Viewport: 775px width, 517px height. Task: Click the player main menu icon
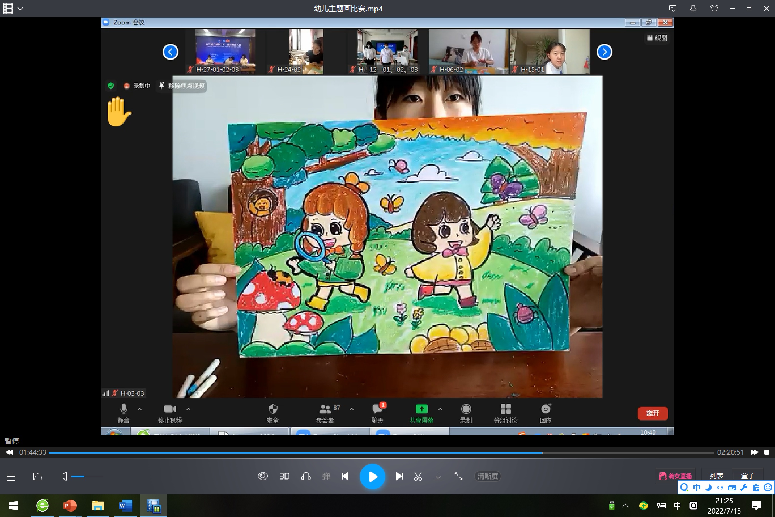click(x=8, y=9)
